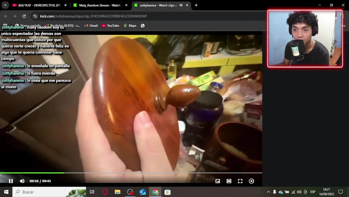The height and width of the screenshot is (197, 349).
Task: Pause the Kick clip playback
Action: (x=11, y=181)
